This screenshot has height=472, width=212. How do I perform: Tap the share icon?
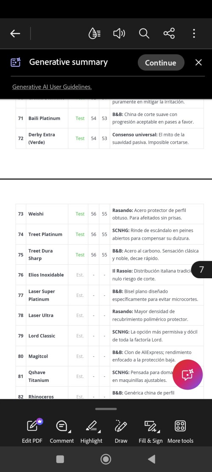[169, 34]
